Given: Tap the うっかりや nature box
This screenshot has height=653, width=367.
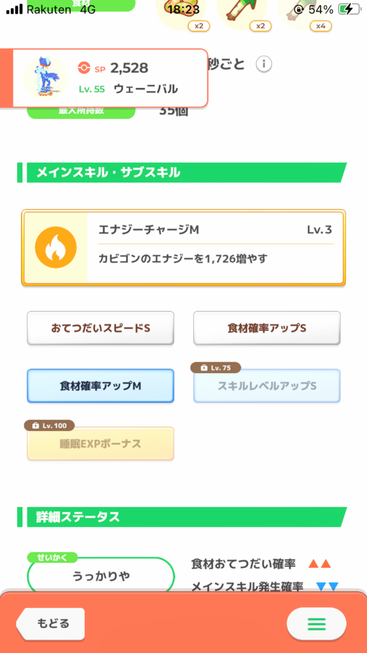Looking at the screenshot, I should 101,576.
